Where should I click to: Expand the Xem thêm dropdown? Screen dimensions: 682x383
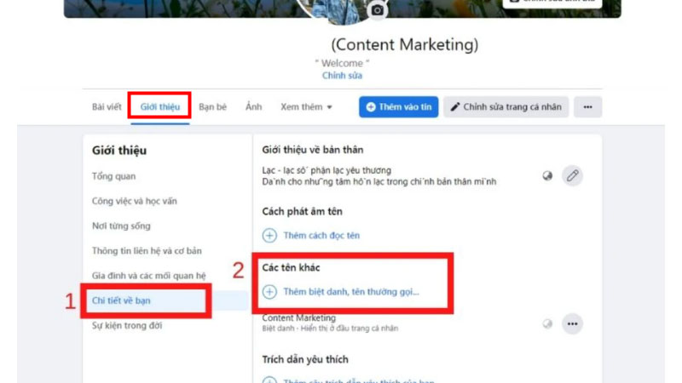306,107
